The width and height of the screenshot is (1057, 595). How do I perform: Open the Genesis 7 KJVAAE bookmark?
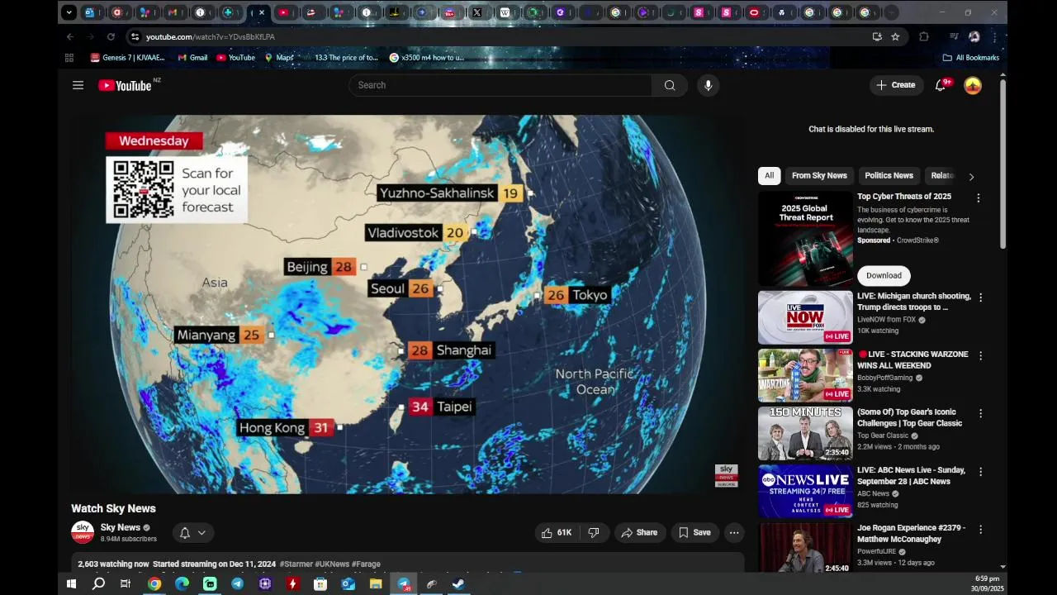[127, 58]
